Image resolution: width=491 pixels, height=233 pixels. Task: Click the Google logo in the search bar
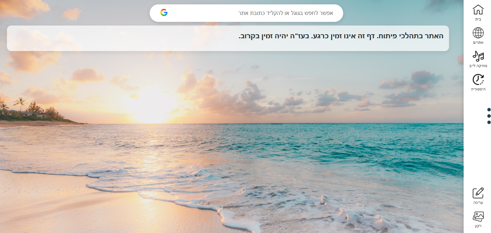pos(164,13)
